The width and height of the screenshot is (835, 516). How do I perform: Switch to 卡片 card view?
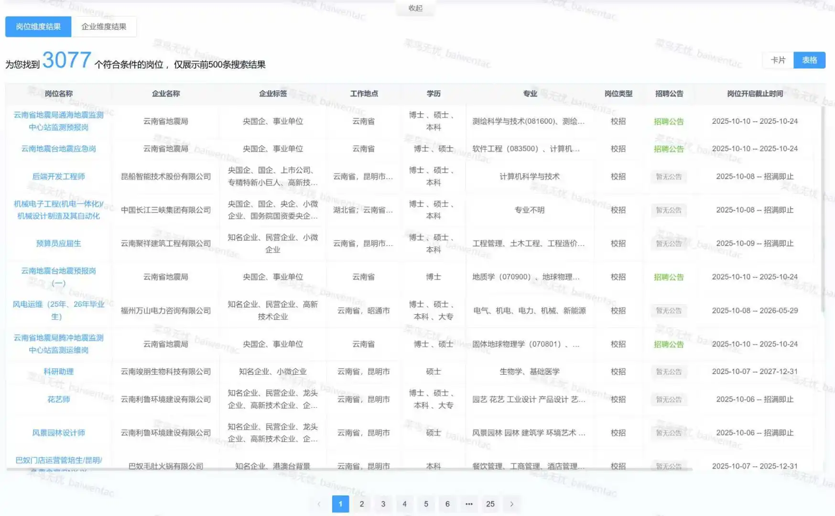point(778,61)
